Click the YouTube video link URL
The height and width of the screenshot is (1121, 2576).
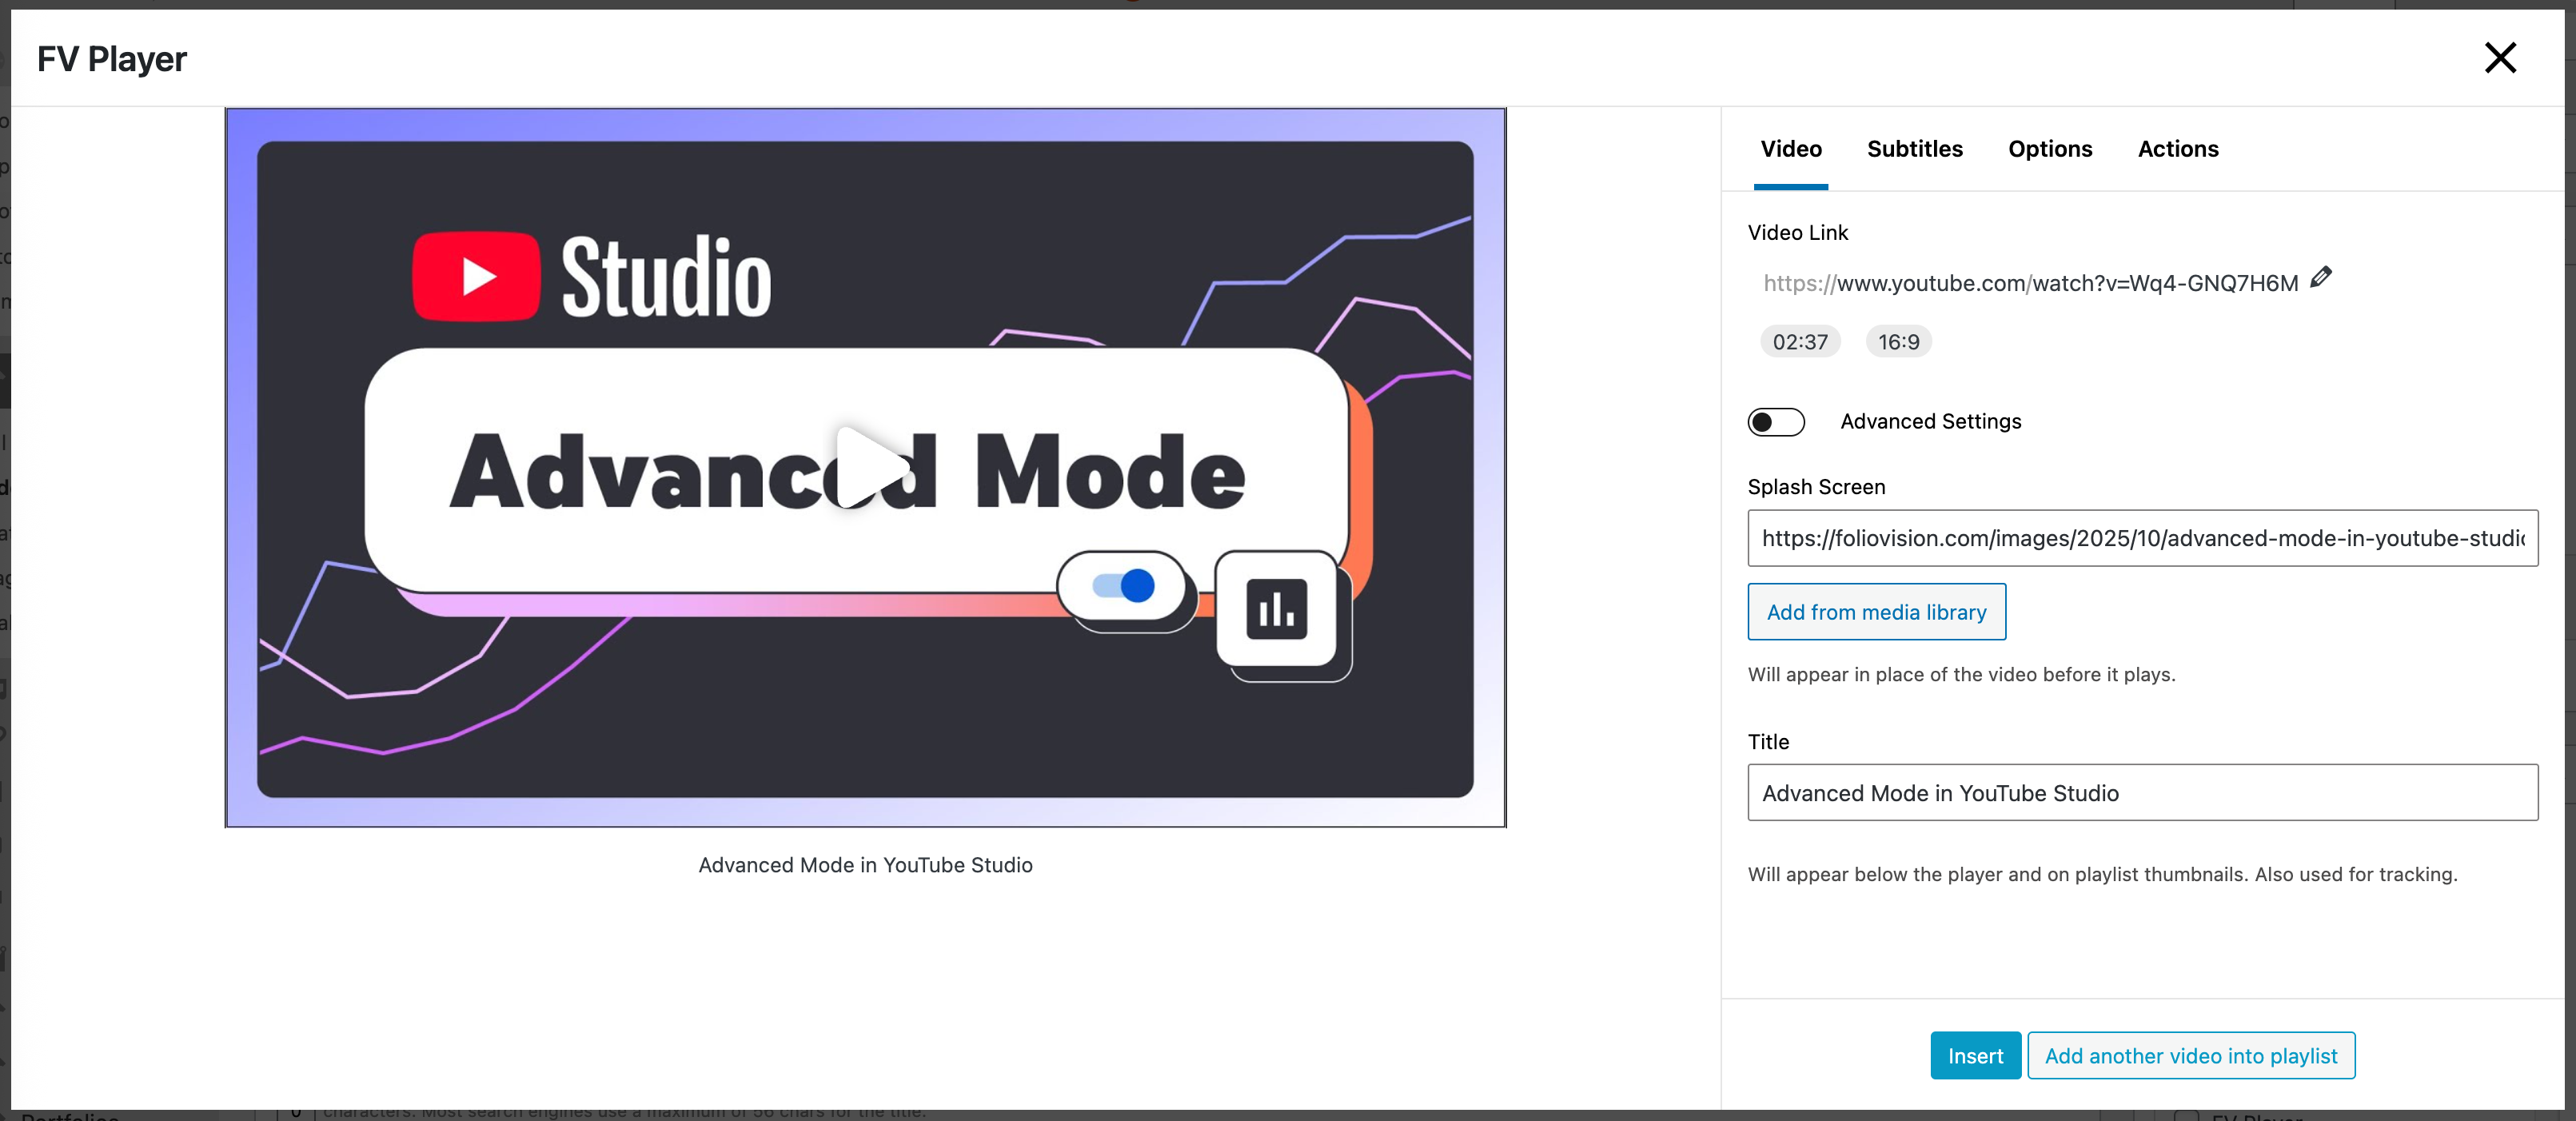click(2030, 284)
